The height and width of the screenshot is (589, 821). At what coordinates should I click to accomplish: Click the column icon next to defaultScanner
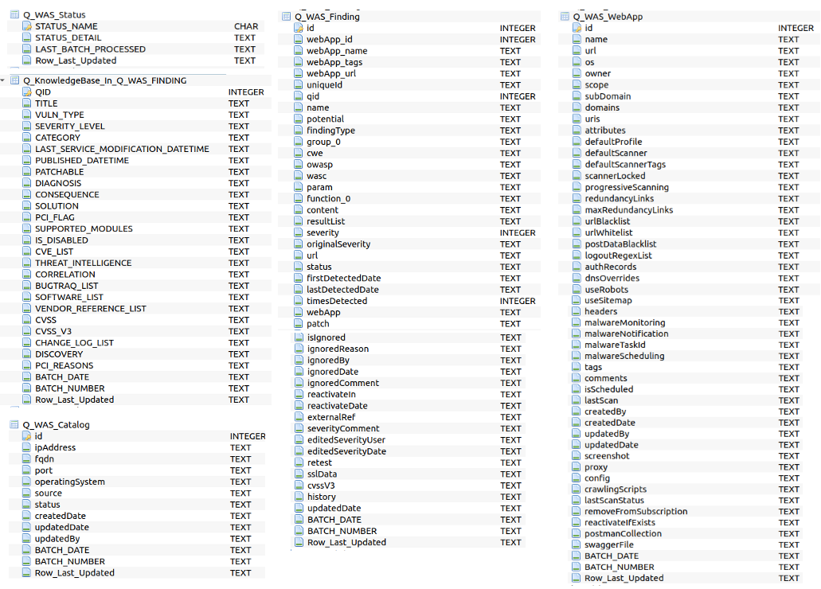(x=577, y=153)
